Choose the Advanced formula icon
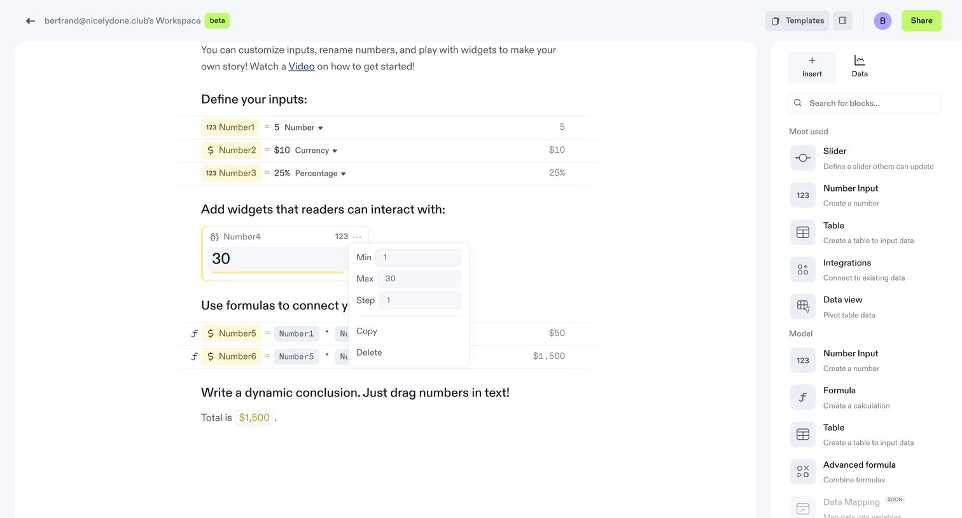The width and height of the screenshot is (962, 518). (x=803, y=472)
